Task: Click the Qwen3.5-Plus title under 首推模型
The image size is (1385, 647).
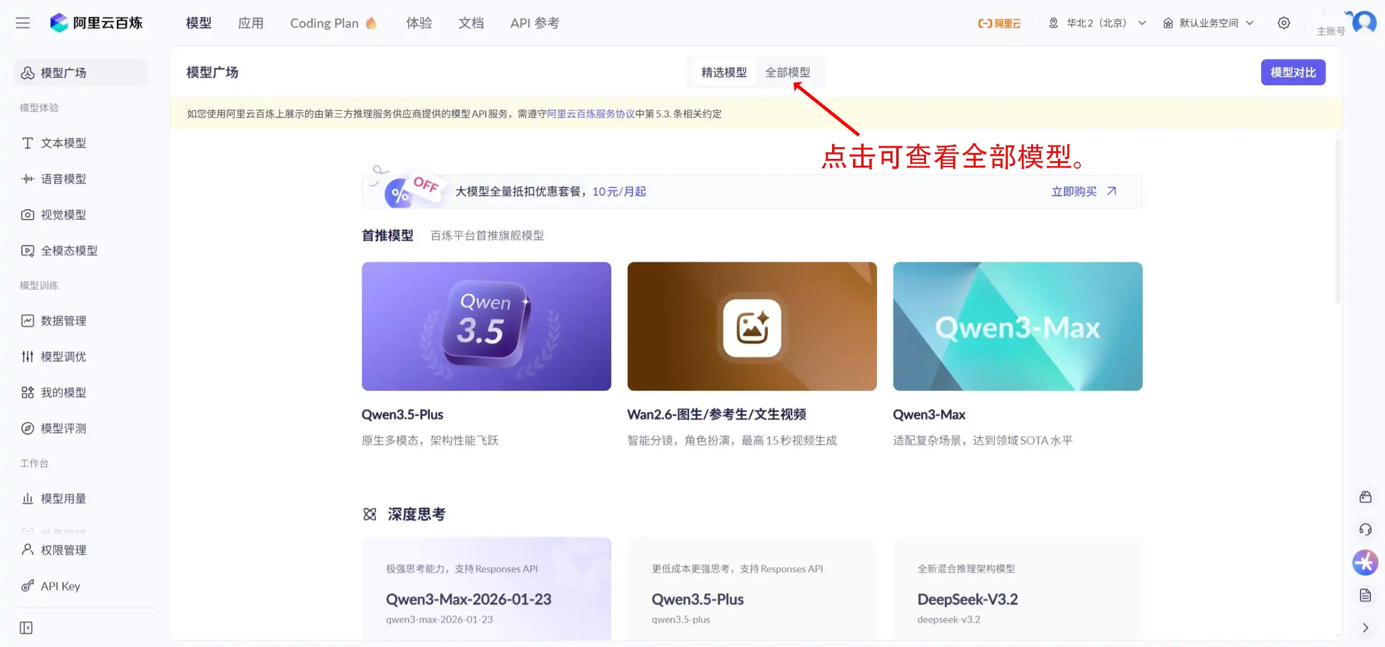Action: (402, 415)
